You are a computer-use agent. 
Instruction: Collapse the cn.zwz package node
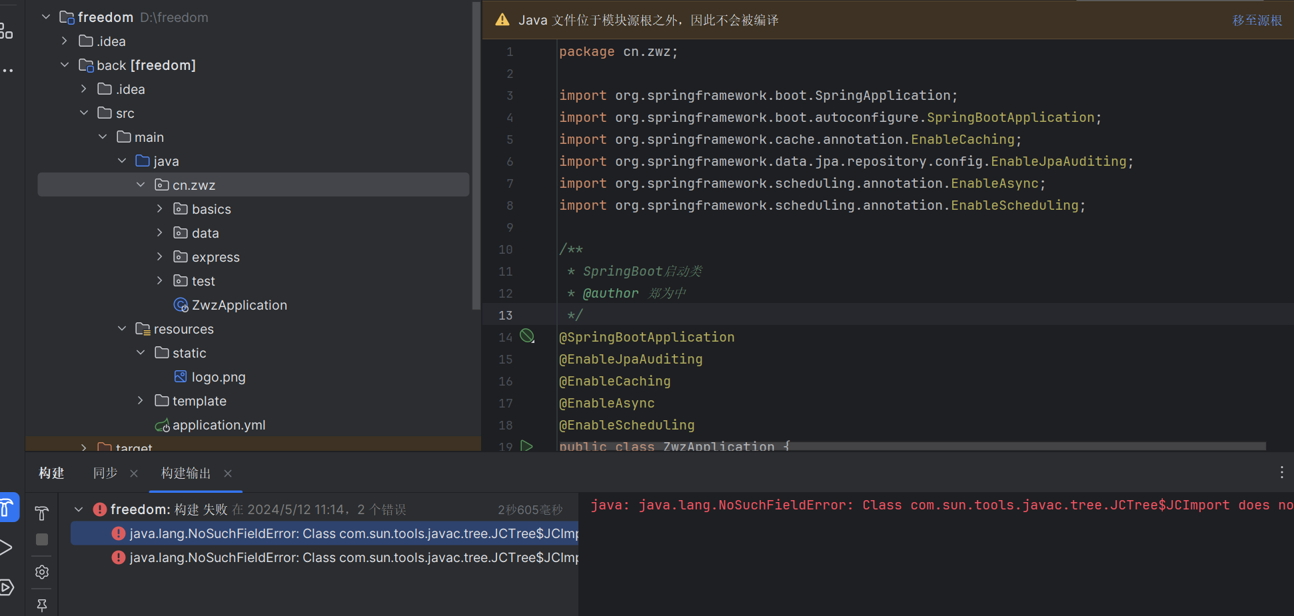click(x=141, y=184)
